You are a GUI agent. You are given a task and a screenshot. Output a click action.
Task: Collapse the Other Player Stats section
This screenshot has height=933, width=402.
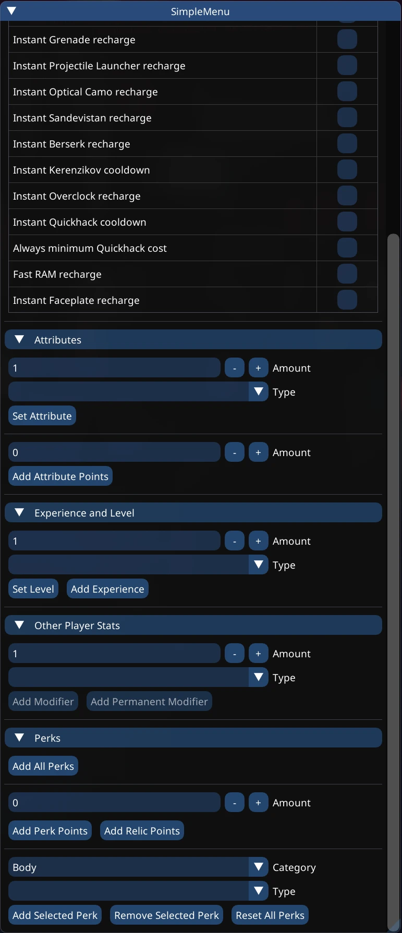click(19, 624)
